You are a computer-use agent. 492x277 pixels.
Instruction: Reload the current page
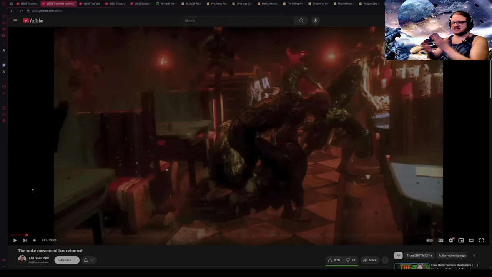[x=22, y=11]
